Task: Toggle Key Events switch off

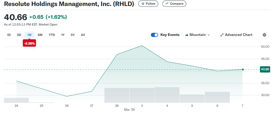Action: pyautogui.click(x=155, y=35)
